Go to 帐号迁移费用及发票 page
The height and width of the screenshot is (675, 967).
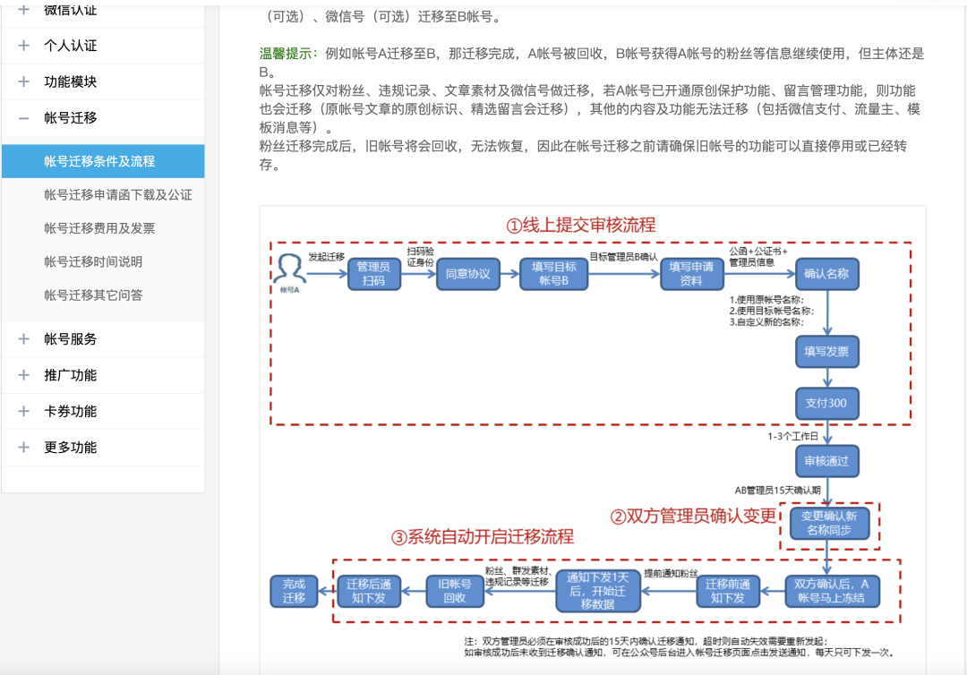pos(99,228)
